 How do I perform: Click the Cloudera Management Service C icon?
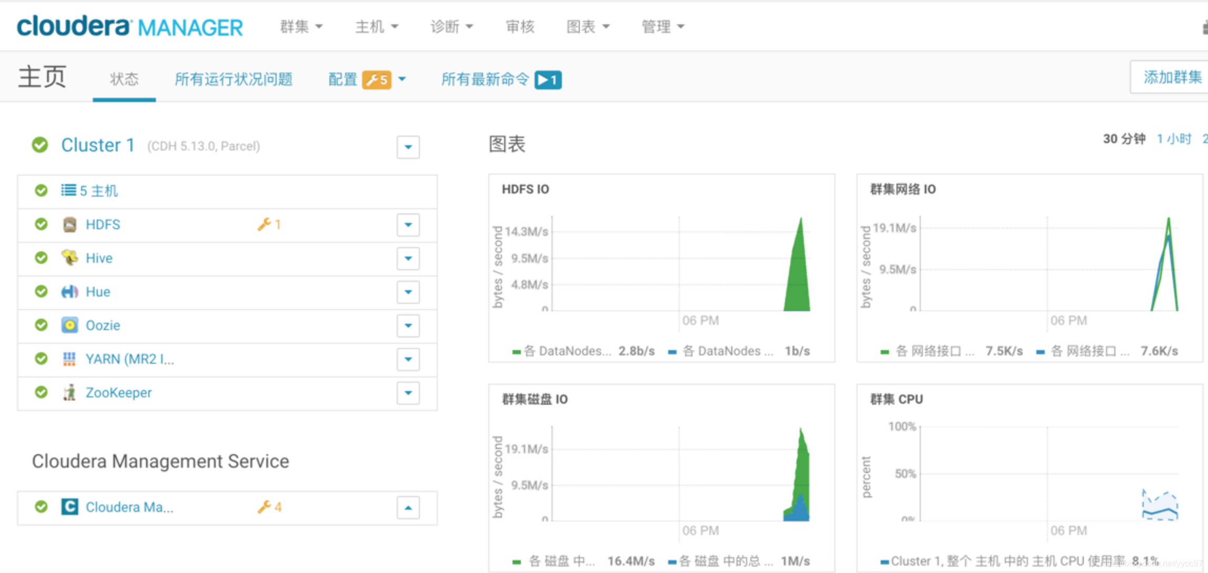[x=69, y=507]
